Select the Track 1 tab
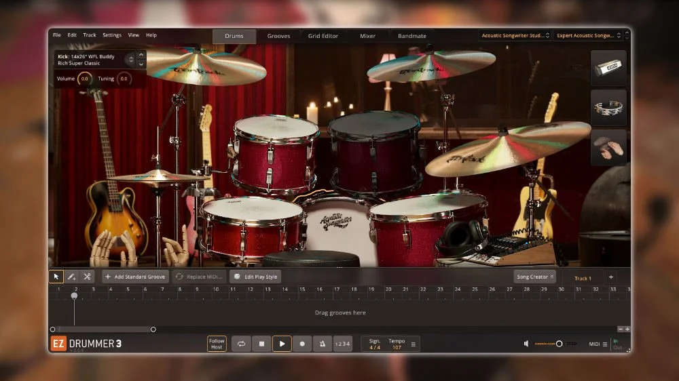679x381 pixels. [583, 278]
